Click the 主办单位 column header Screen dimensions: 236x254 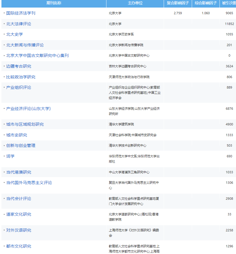[135, 3]
